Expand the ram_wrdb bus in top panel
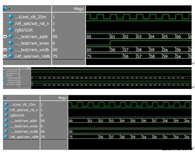195x154 pixels. tap(5, 50)
